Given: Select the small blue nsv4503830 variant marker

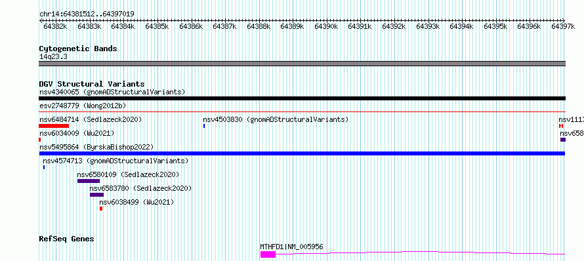Looking at the screenshot, I should 204,126.
